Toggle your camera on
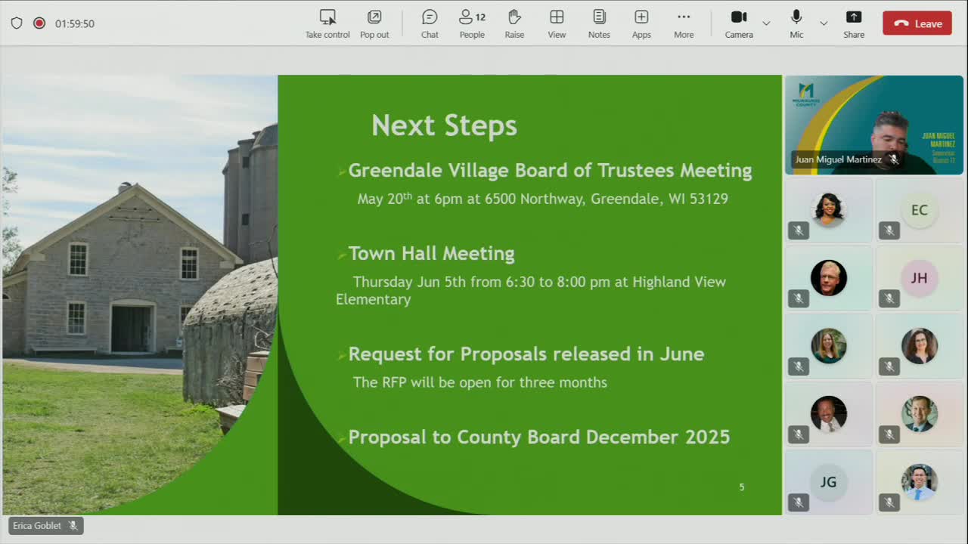This screenshot has width=968, height=544. pos(738,23)
